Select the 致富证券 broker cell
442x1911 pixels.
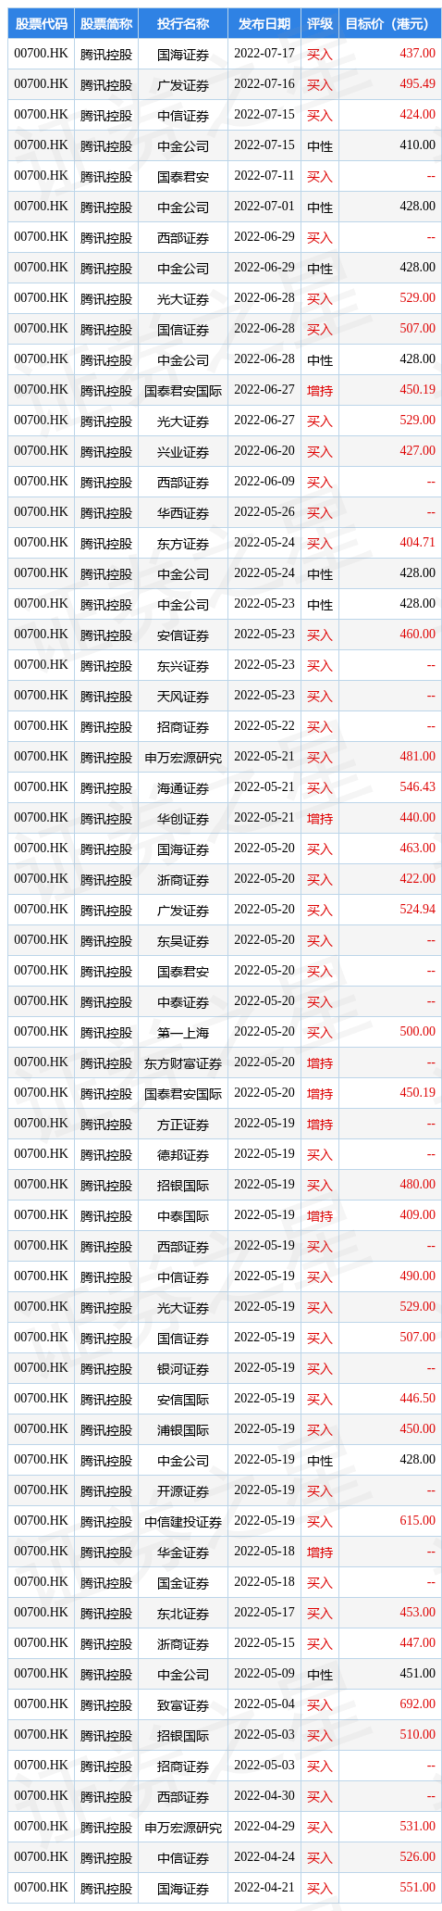(x=183, y=1704)
